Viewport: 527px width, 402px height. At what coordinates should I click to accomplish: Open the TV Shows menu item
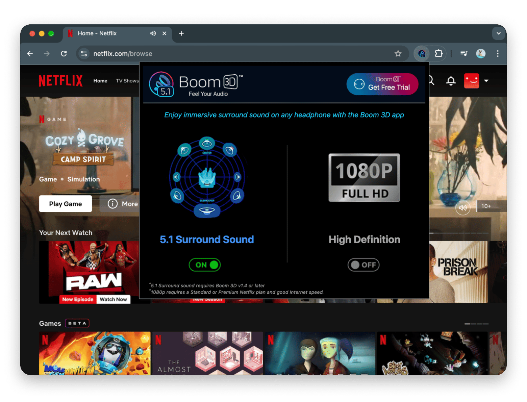[x=127, y=81]
